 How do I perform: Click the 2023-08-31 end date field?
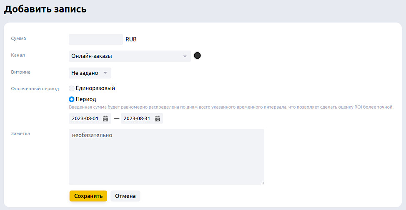click(137, 119)
